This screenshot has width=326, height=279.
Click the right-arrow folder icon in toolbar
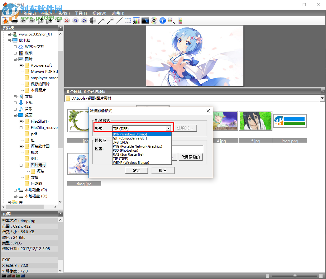click(49, 21)
